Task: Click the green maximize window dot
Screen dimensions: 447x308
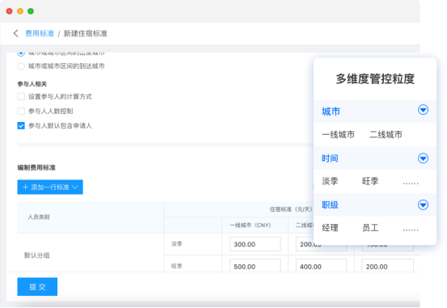Action: point(31,11)
